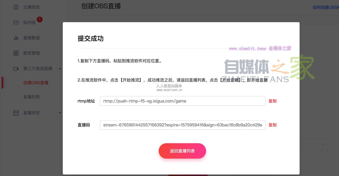Viewport: 339px width, 176px height.
Task: Click the 返回直播列表 button
Action: pos(182,151)
